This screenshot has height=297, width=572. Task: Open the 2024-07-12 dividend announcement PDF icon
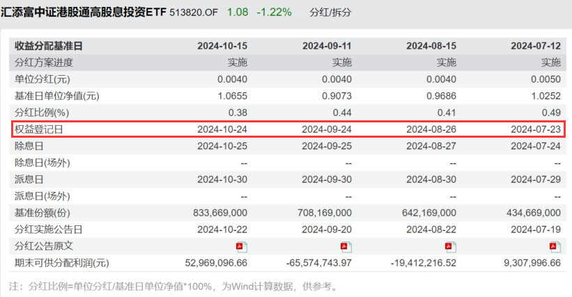[555, 247]
